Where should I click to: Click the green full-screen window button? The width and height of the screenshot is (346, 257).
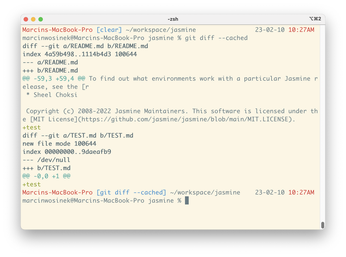click(x=40, y=19)
